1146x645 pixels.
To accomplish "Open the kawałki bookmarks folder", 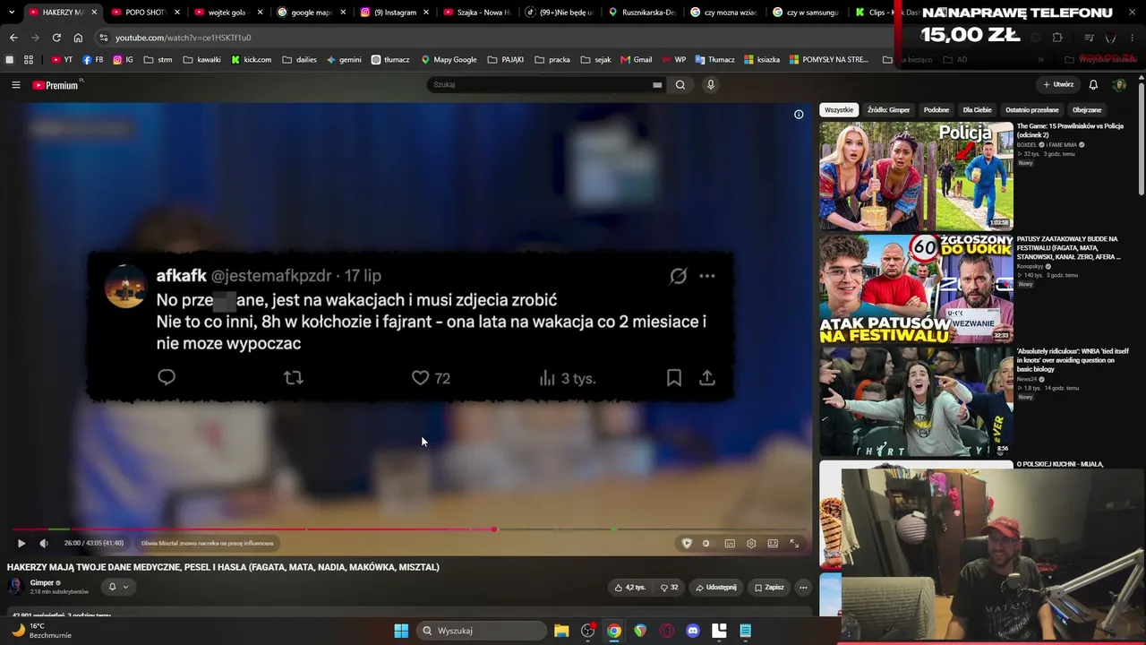I will [201, 60].
